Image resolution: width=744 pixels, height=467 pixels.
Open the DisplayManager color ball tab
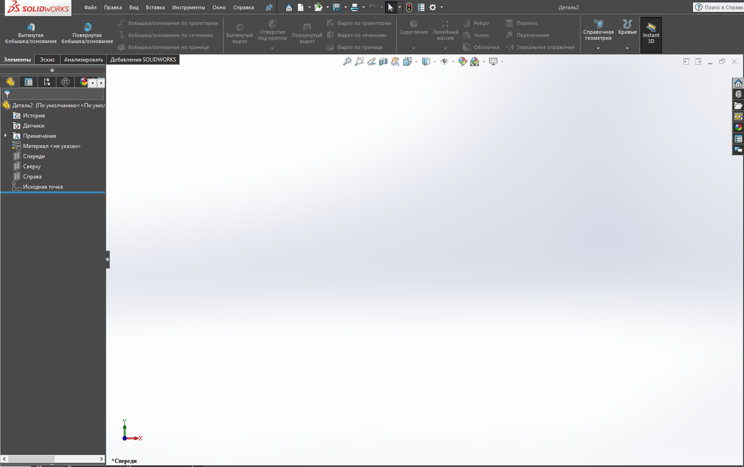[83, 82]
